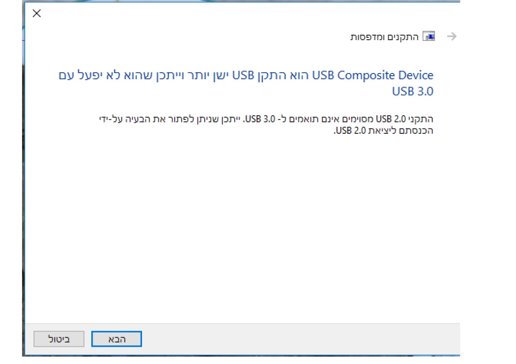Click the thin strip visible above the dialog
The height and width of the screenshot is (364, 516).
click(221, 0)
